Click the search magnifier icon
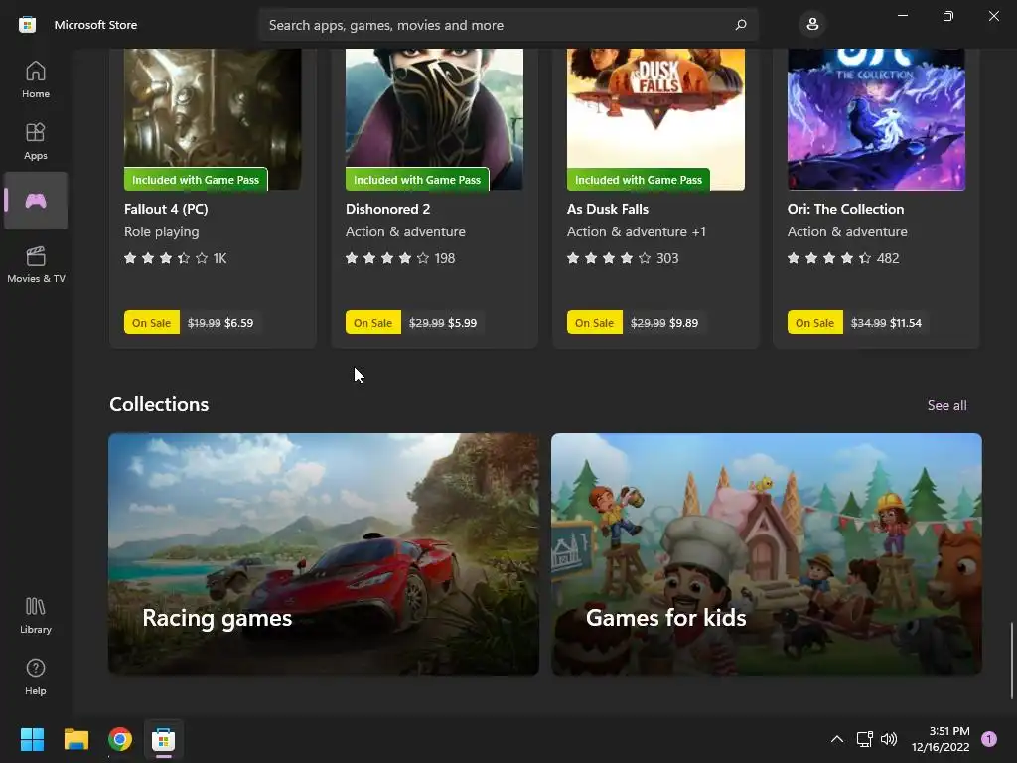Viewport: 1017px width, 763px height. [741, 25]
